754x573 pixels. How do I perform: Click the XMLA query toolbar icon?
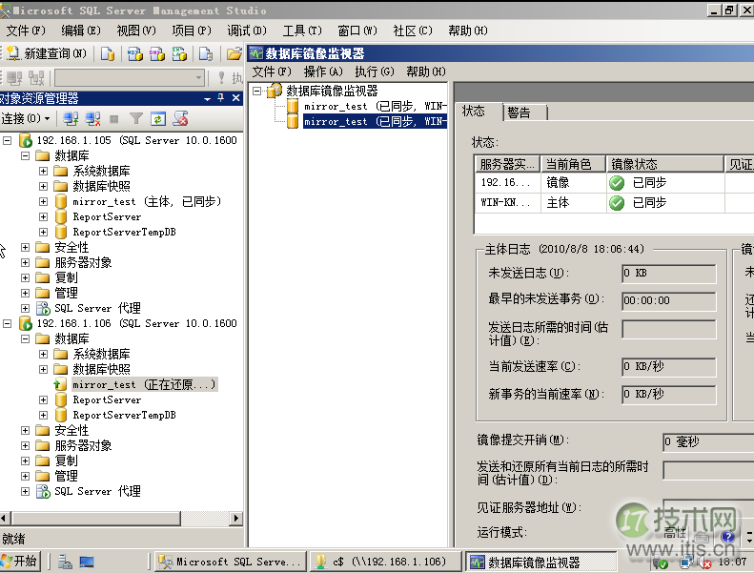(179, 53)
